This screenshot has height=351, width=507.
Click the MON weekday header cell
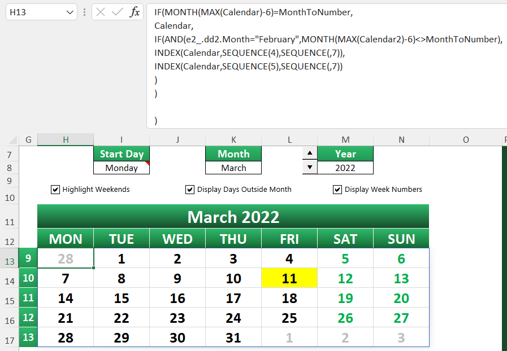(x=66, y=238)
